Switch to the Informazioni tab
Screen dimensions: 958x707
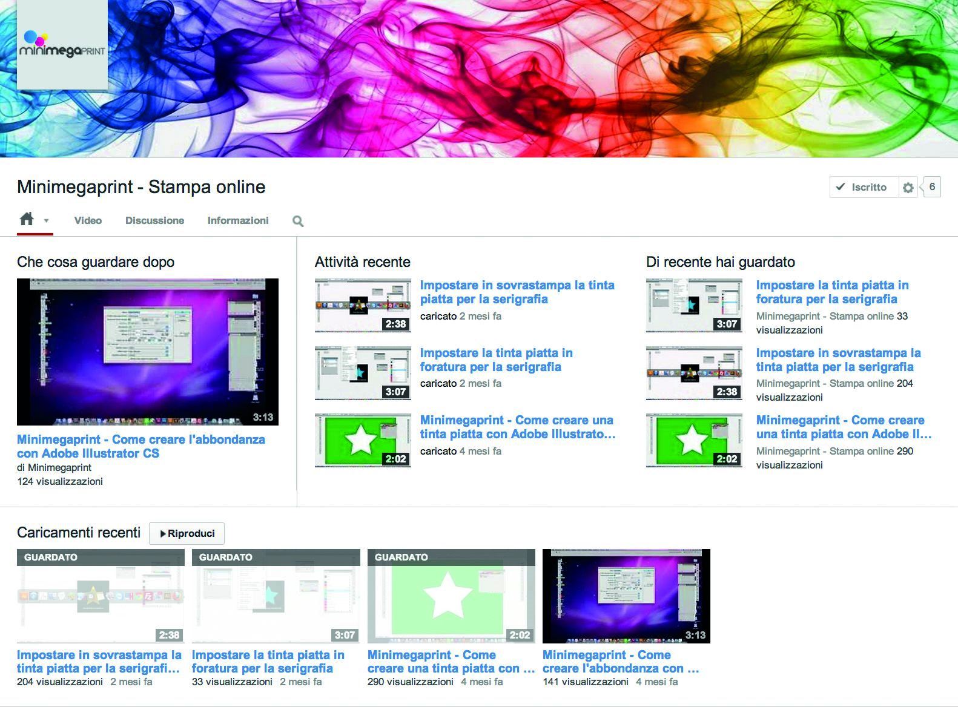[238, 220]
